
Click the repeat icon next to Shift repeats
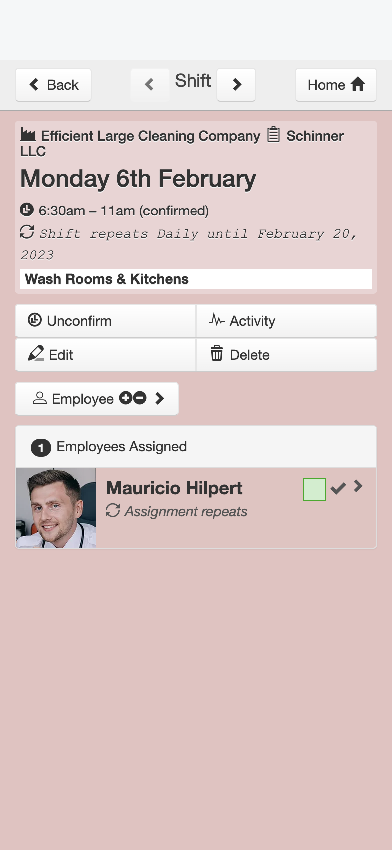[27, 232]
